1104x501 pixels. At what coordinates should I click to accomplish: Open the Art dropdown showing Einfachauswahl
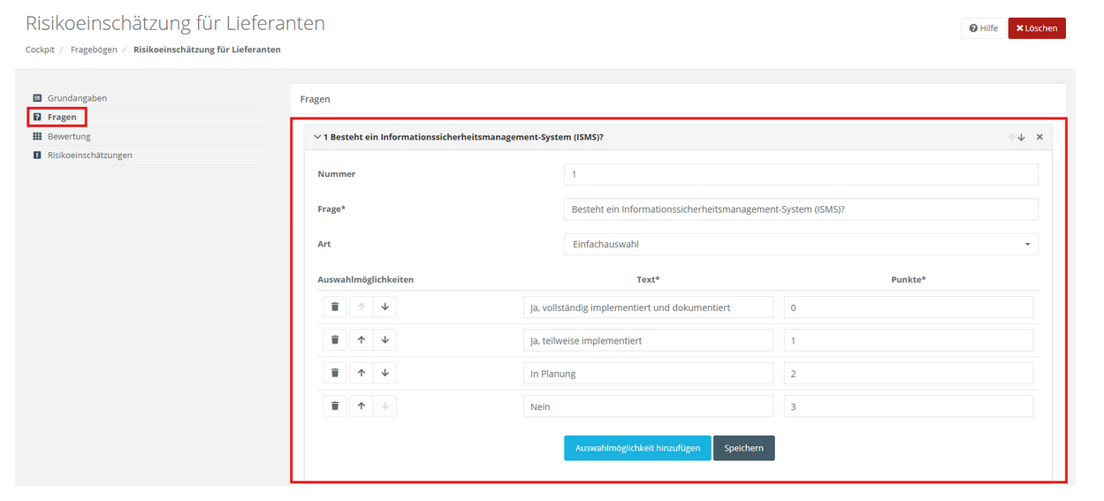coord(801,244)
